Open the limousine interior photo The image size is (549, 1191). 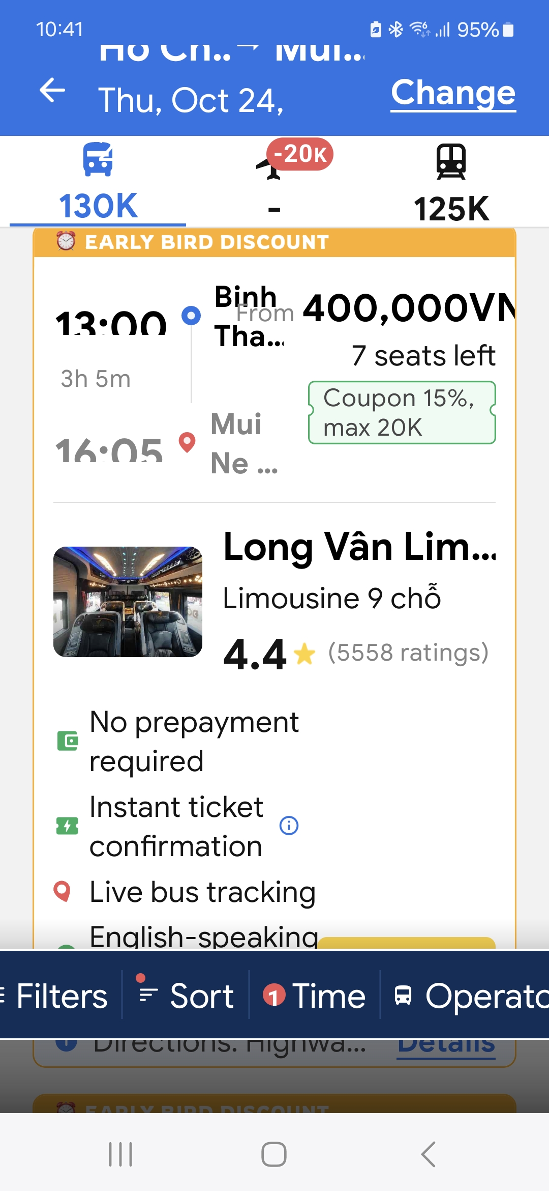coord(128,602)
